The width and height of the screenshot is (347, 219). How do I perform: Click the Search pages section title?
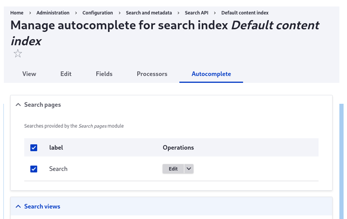click(42, 105)
